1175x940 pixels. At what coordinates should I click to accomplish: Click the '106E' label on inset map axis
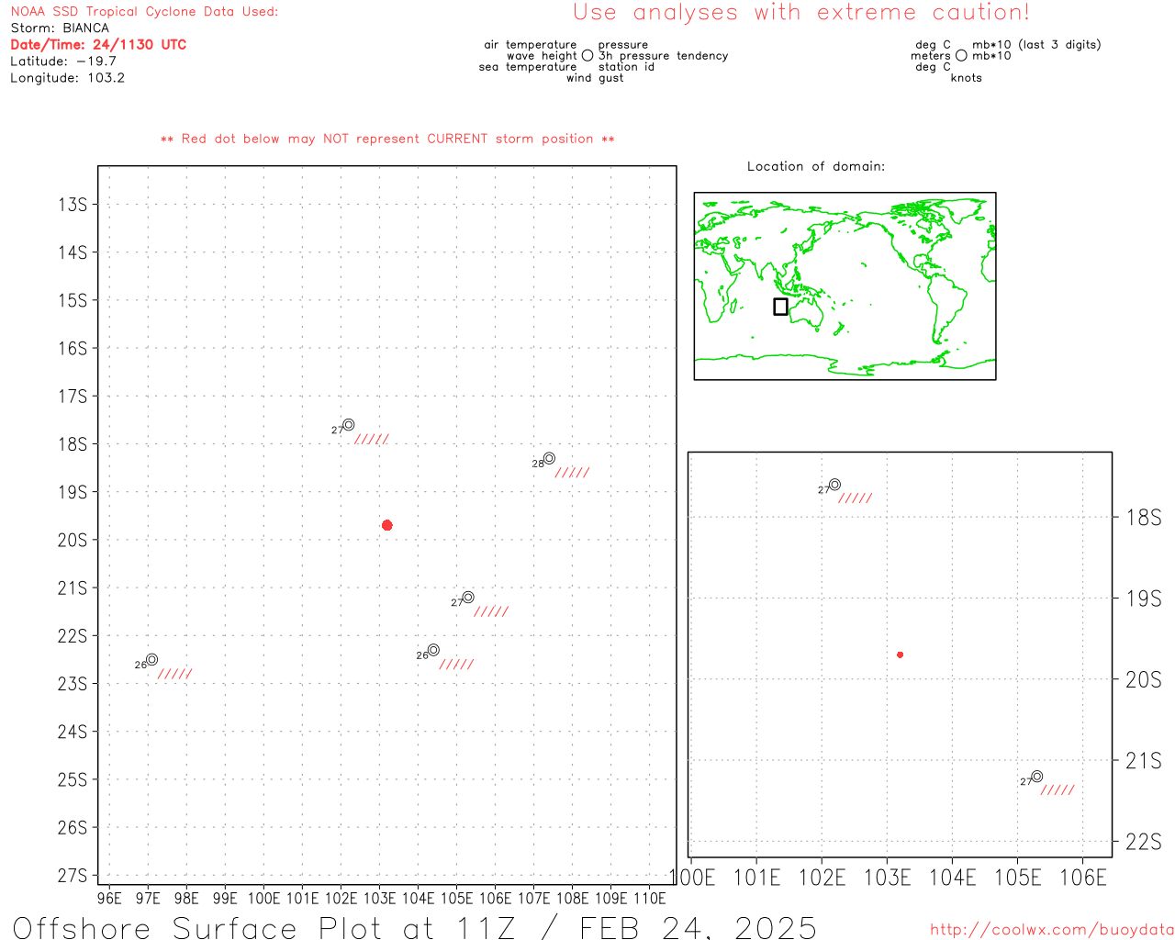click(x=1083, y=878)
